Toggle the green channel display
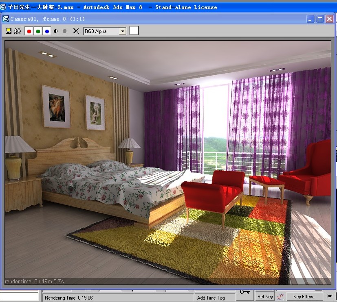 tap(38, 31)
